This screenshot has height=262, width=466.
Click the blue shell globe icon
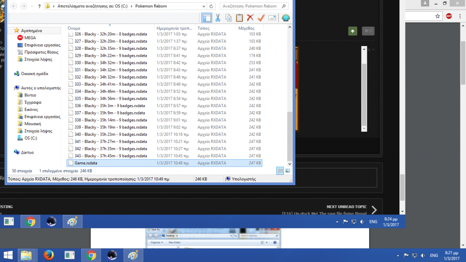(x=286, y=18)
